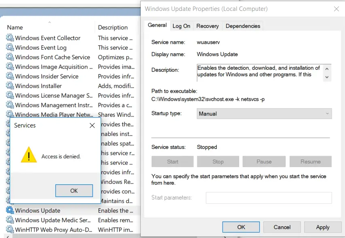Click the Windows Update display name value

[217, 54]
